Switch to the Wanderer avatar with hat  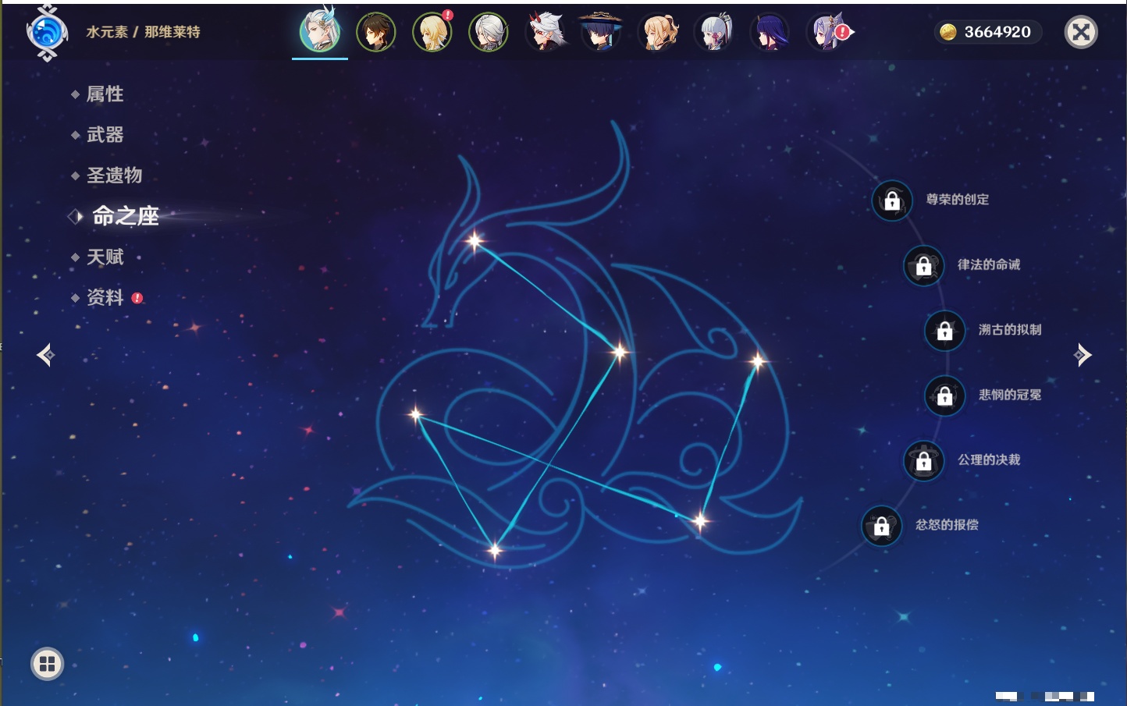(601, 32)
